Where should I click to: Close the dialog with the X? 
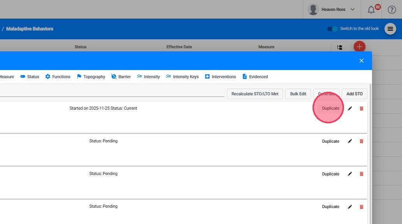[x=362, y=61]
